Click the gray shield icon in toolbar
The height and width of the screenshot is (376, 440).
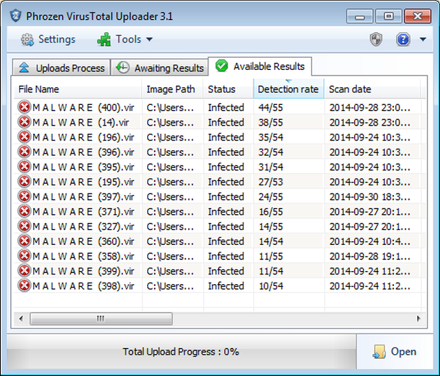pos(376,39)
